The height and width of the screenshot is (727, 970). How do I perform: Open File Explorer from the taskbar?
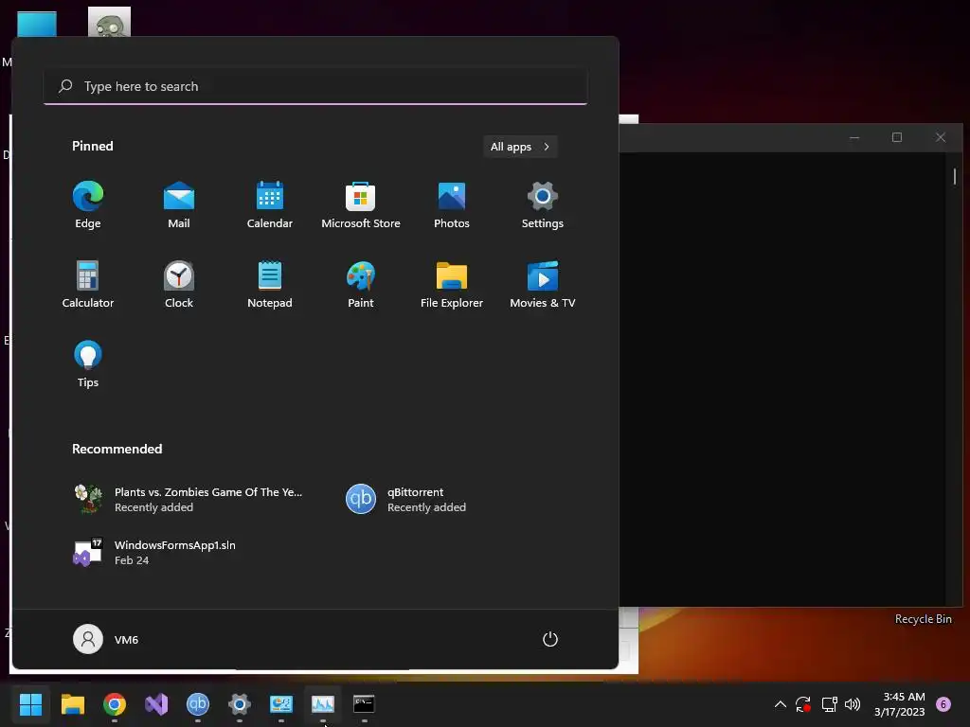tap(72, 704)
